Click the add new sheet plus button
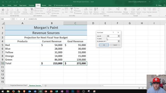This screenshot has width=166, height=93. [x=46, y=86]
